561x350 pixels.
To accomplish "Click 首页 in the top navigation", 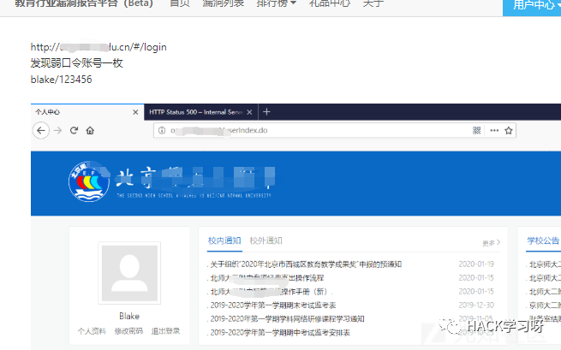I will [180, 3].
